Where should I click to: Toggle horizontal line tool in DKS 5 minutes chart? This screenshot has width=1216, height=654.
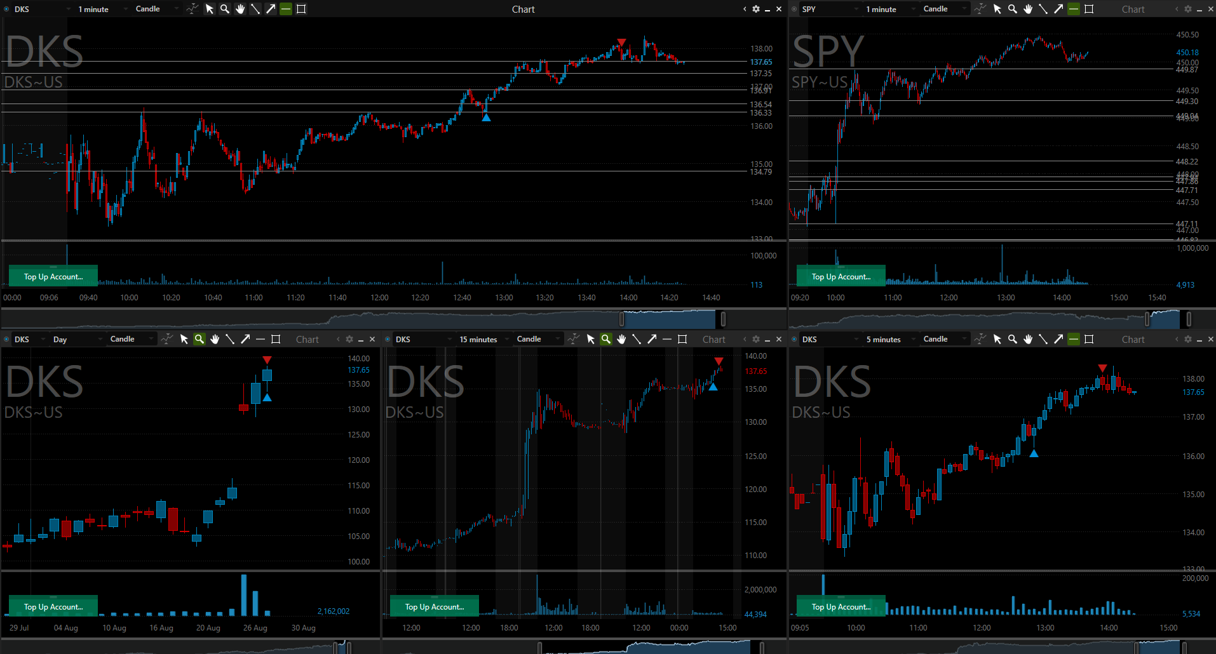click(x=1074, y=339)
